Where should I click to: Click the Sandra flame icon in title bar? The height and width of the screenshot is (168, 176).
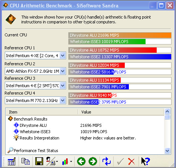pos(6,5)
